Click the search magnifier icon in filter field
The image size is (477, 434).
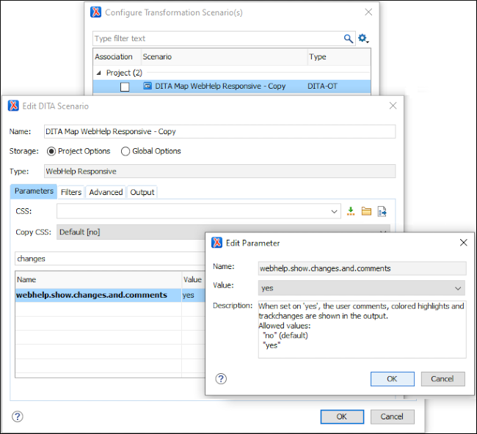click(349, 39)
